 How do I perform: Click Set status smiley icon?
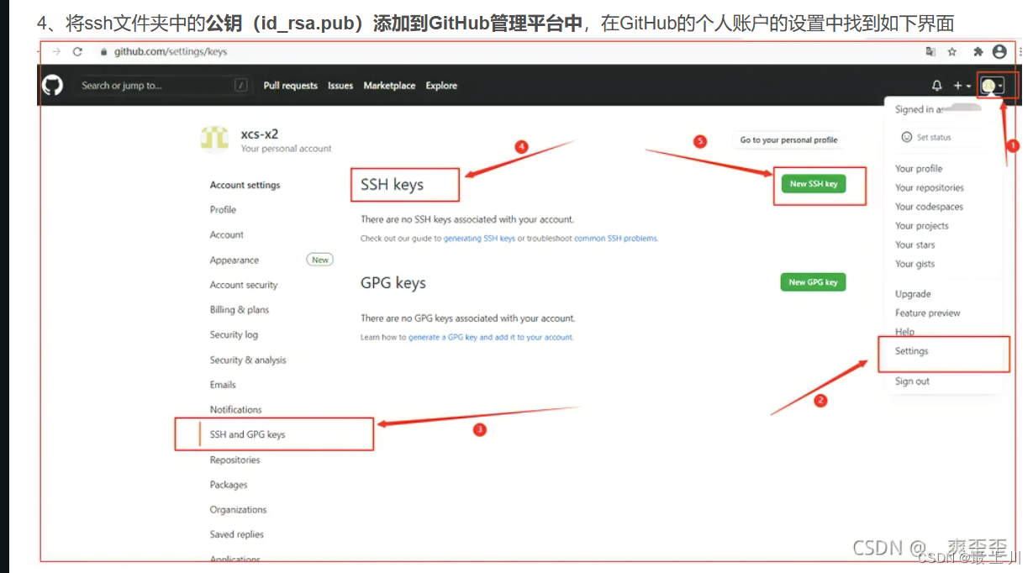(x=907, y=137)
